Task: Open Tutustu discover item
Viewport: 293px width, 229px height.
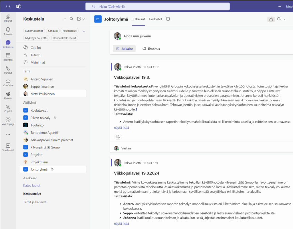Action: tap(53, 55)
